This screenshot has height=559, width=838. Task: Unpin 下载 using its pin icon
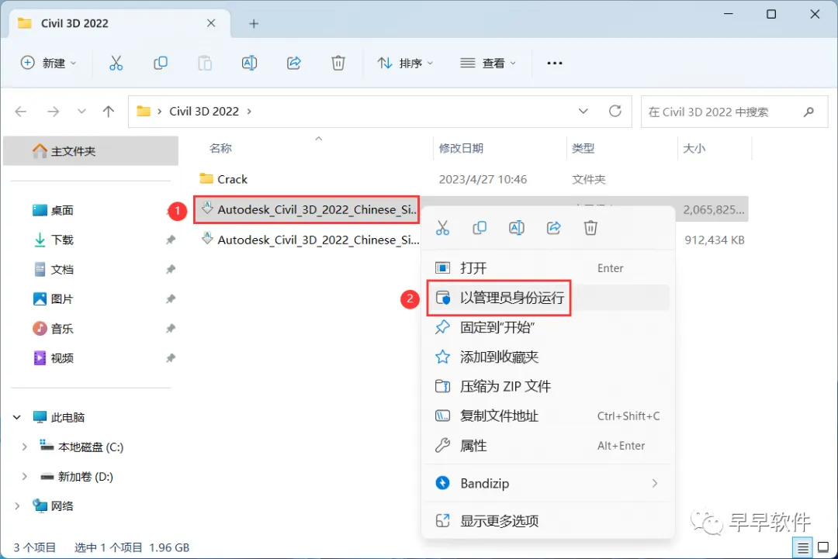171,240
